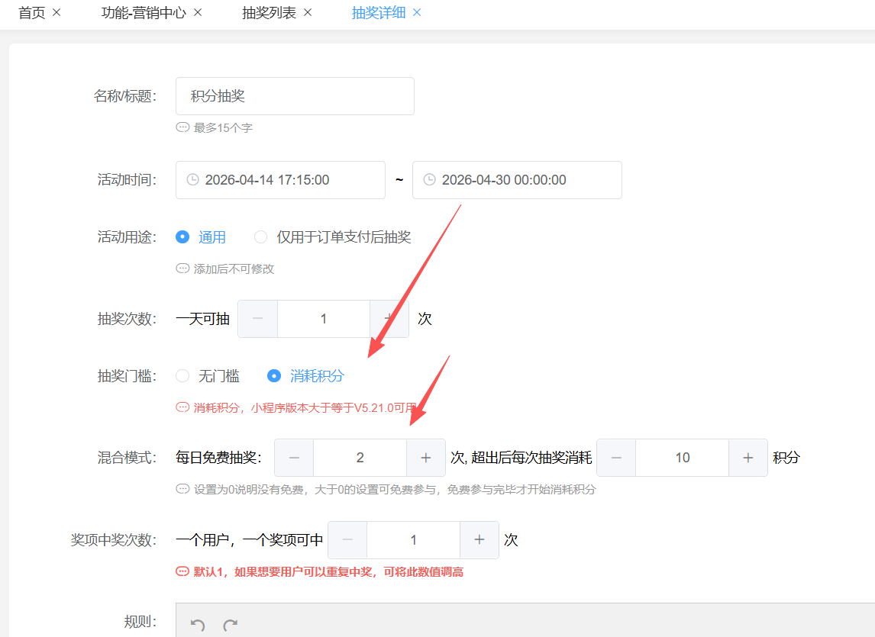The width and height of the screenshot is (875, 637).
Task: Select 消耗积分 radio option
Action: point(274,376)
